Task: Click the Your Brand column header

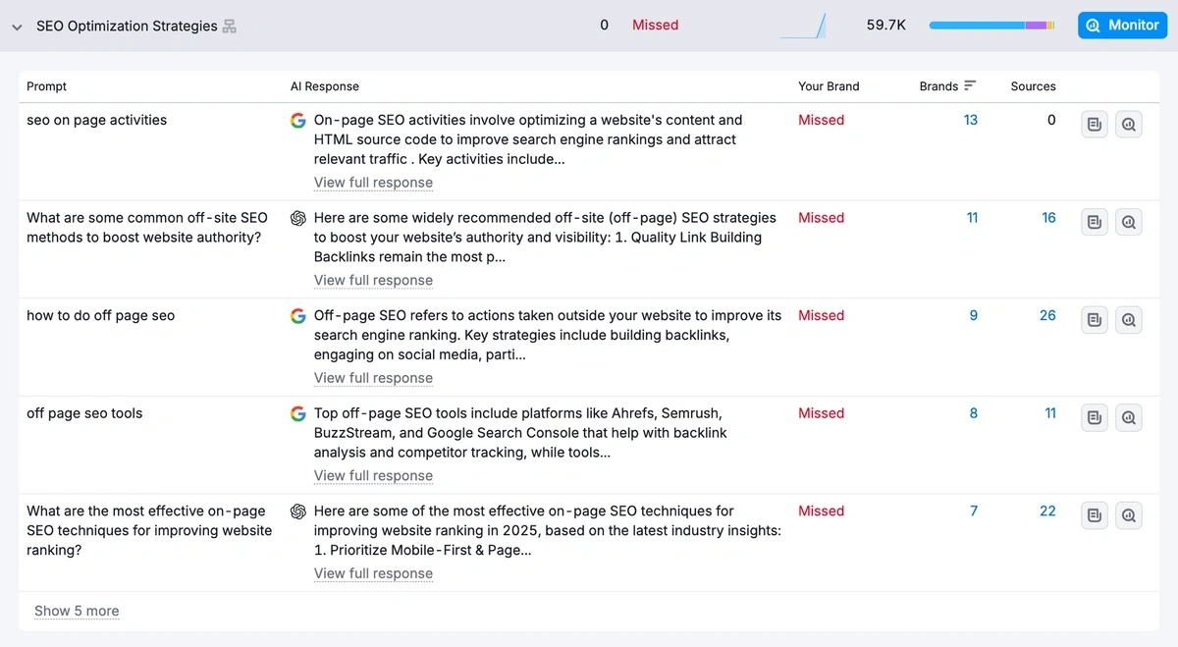Action: (x=829, y=86)
